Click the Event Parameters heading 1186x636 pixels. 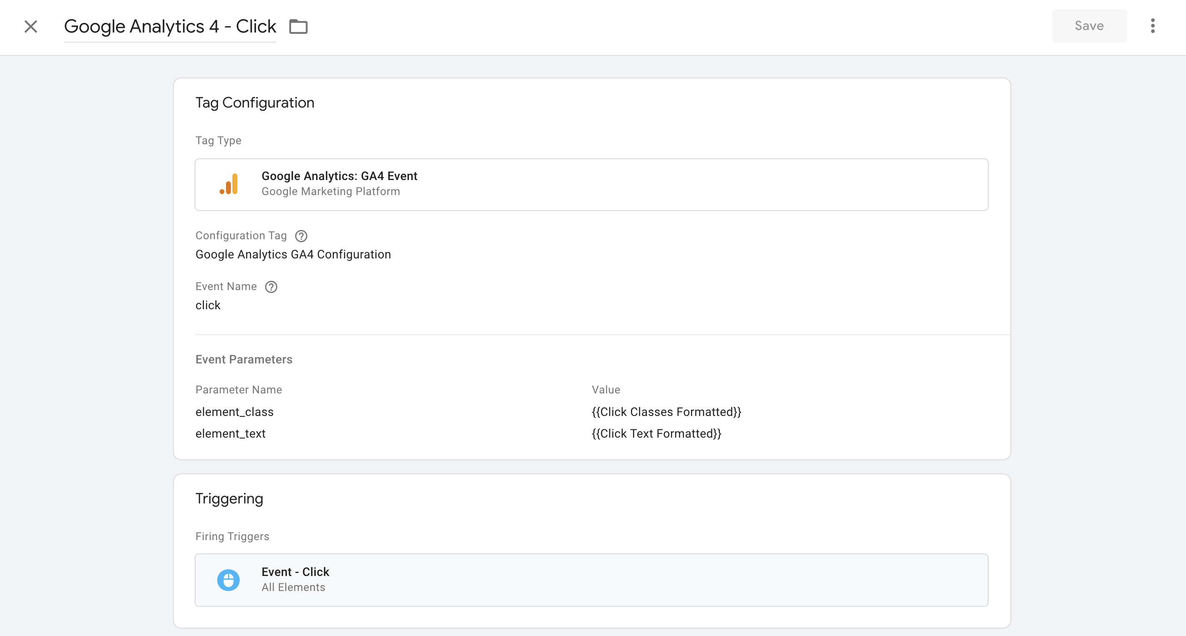tap(244, 359)
